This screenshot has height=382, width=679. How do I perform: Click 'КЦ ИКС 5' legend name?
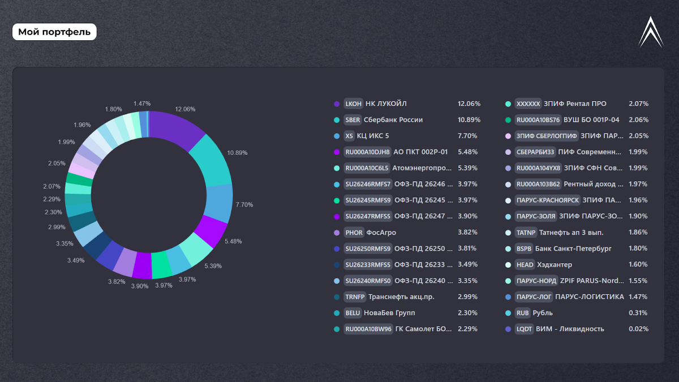[x=373, y=136]
